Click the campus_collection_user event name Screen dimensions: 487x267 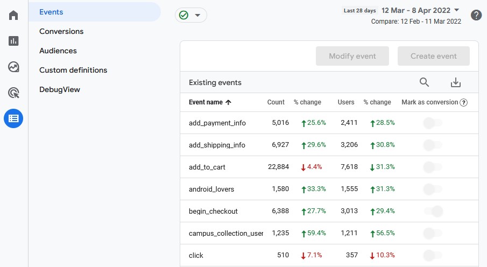(226, 234)
